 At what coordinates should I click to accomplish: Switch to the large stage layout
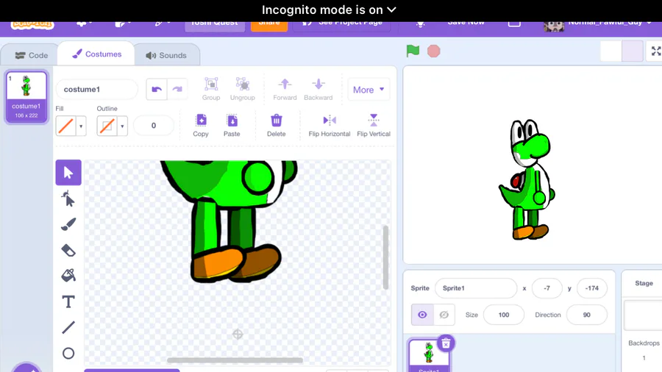point(633,51)
